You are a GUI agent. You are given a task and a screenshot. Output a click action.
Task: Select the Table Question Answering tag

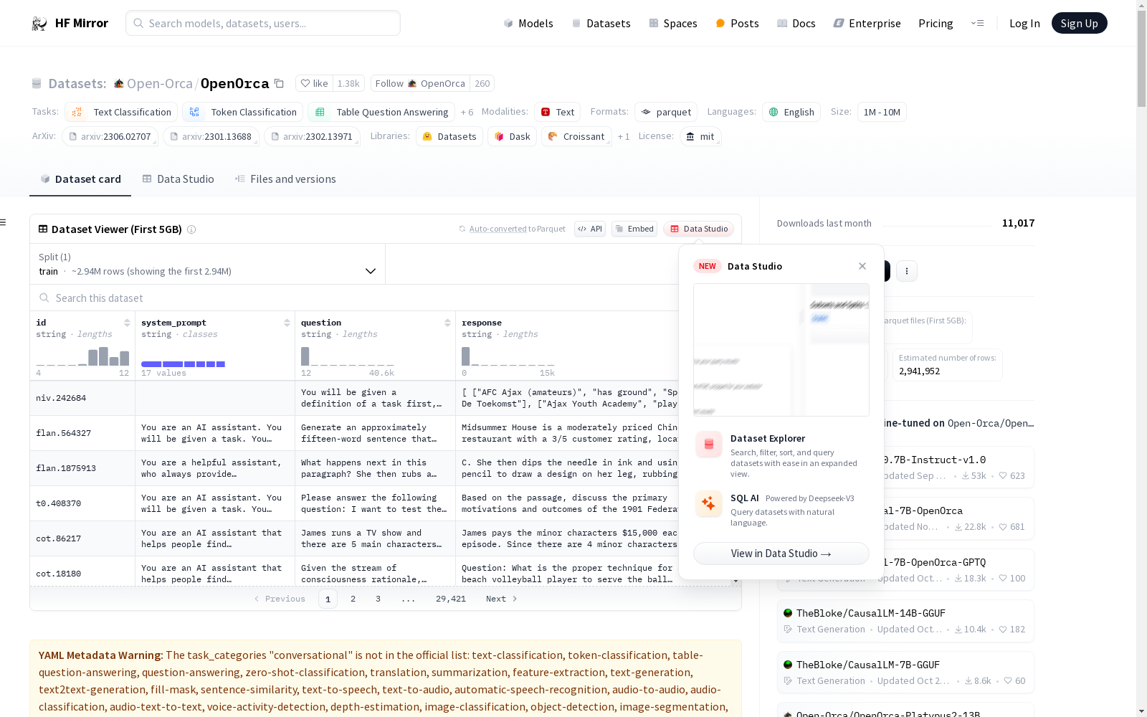[x=381, y=112]
